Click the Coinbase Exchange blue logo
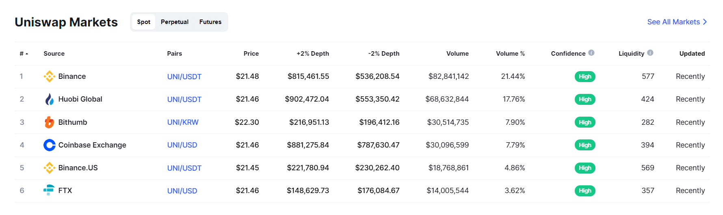 click(50, 145)
